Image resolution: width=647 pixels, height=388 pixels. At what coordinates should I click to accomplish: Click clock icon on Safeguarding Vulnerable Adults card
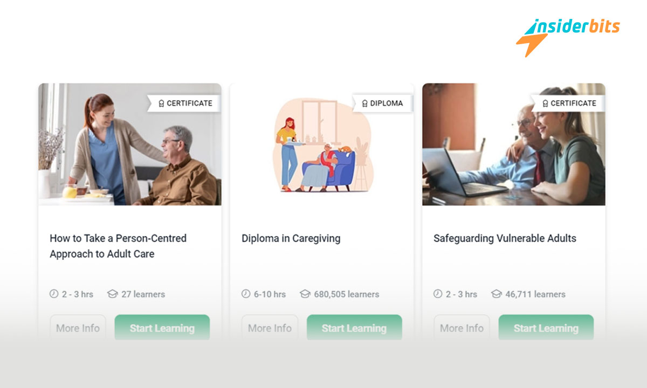pyautogui.click(x=438, y=294)
